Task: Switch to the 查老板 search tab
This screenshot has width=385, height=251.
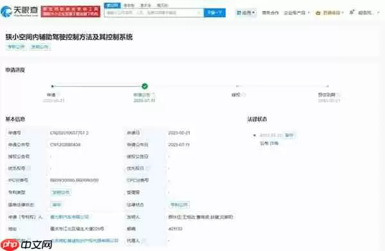Action: pyautogui.click(x=129, y=5)
